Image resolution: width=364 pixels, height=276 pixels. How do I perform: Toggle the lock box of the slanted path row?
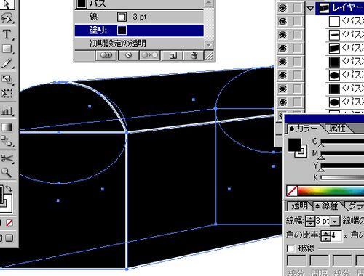click(297, 49)
